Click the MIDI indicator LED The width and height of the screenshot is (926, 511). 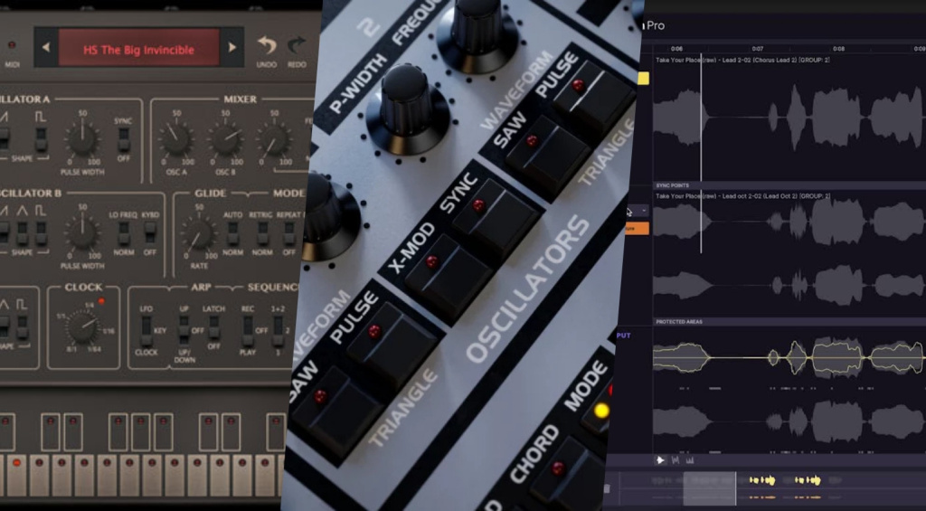[x=11, y=45]
